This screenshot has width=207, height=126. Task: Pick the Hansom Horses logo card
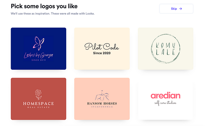(102, 99)
